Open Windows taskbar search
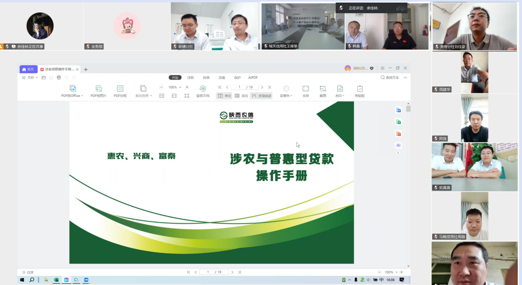 pyautogui.click(x=32, y=280)
